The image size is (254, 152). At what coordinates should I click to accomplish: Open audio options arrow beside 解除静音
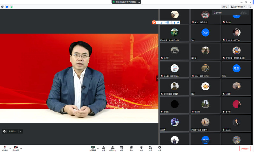coord(10,148)
